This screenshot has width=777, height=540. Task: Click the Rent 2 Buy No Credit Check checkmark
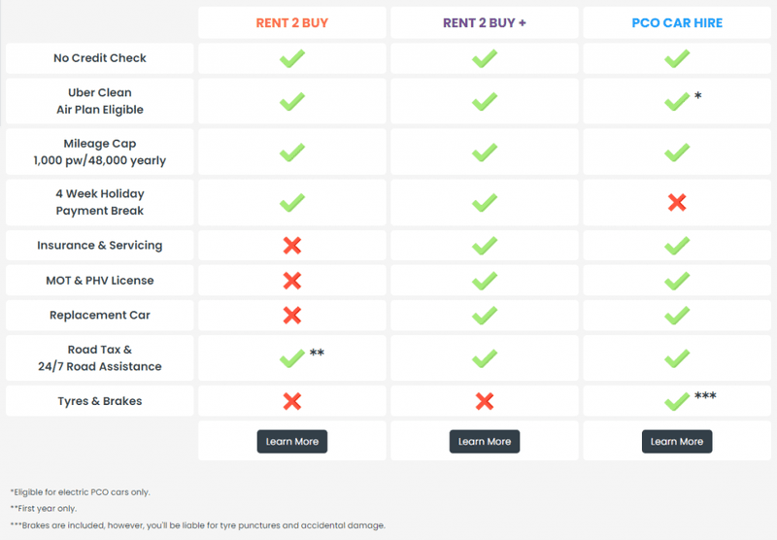(x=291, y=58)
